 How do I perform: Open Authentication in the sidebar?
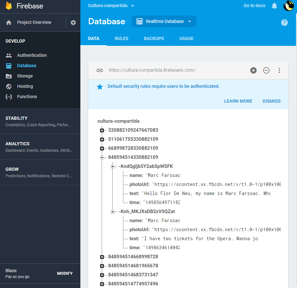(x=32, y=55)
